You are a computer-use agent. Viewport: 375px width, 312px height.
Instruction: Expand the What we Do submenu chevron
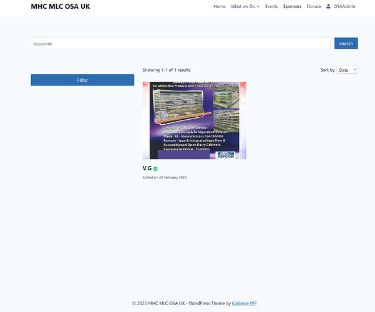(258, 7)
